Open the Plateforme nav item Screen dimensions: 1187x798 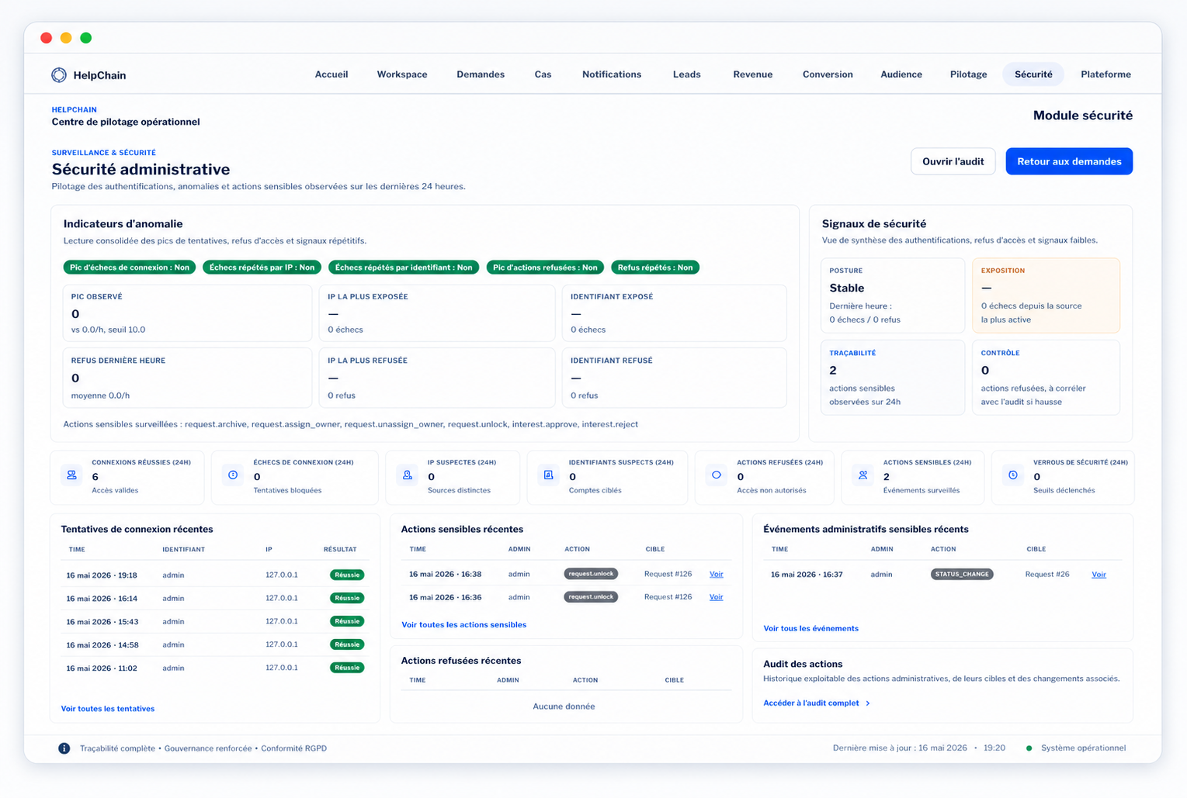click(1105, 74)
